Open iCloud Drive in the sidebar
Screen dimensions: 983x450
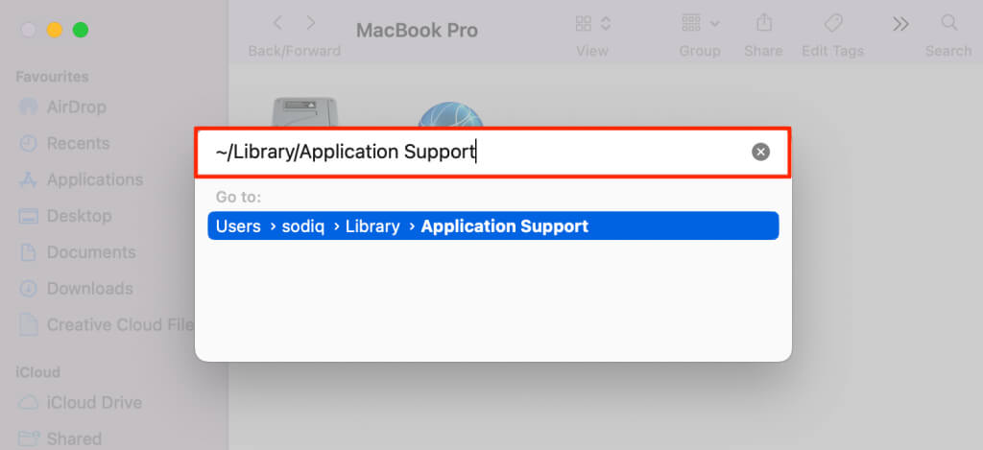pyautogui.click(x=81, y=402)
